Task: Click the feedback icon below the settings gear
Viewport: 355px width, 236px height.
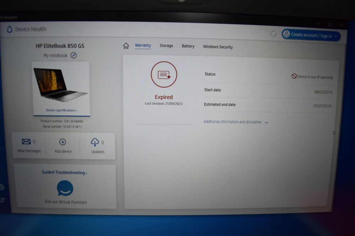Action: tap(2, 200)
